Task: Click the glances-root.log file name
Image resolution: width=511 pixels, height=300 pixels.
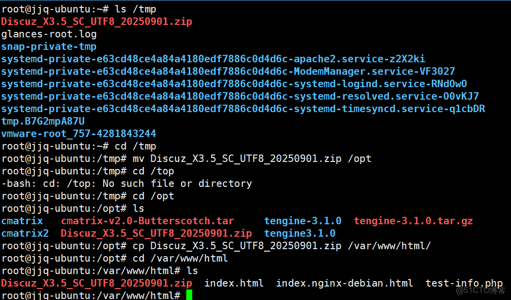Action: (x=49, y=34)
